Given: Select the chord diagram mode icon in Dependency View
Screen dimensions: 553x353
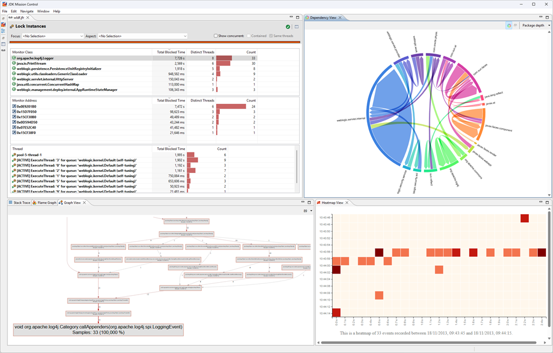Looking at the screenshot, I should pyautogui.click(x=509, y=25).
